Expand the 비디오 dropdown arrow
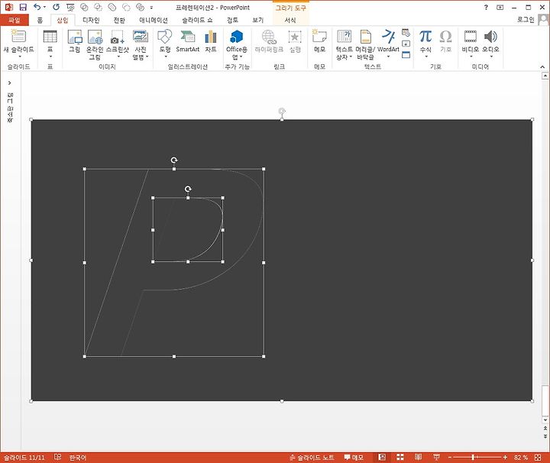The width and height of the screenshot is (550, 463). click(471, 57)
